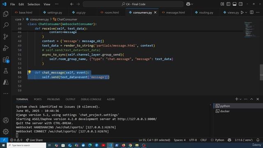Open the File menu
263x148 pixels.
(13, 4)
